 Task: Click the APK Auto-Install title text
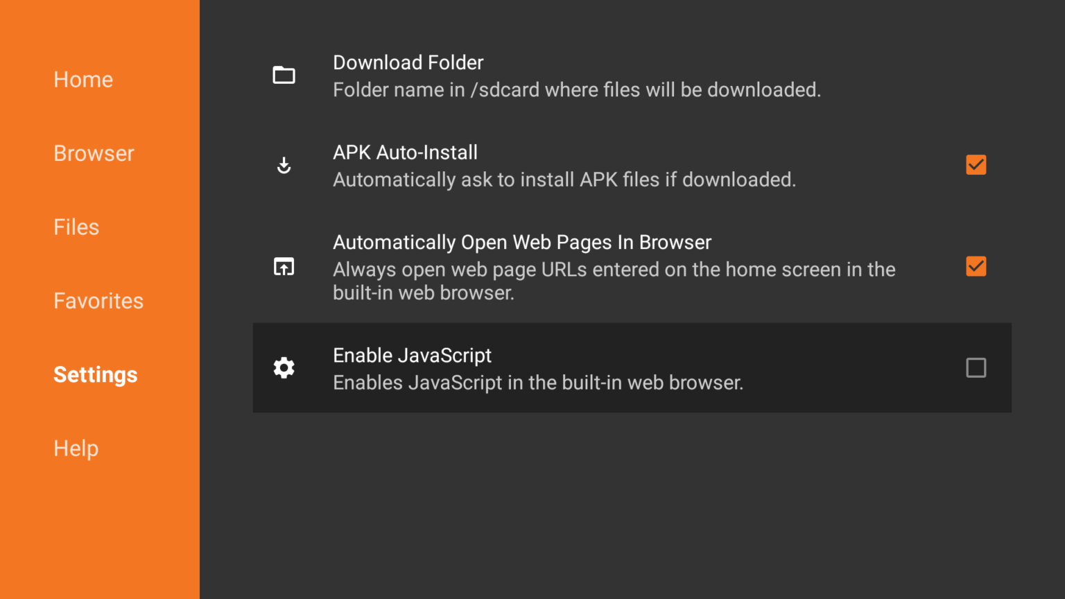(405, 153)
